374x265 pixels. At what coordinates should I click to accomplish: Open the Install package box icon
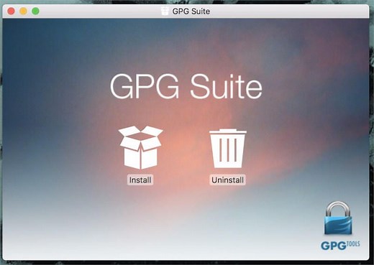pos(141,147)
